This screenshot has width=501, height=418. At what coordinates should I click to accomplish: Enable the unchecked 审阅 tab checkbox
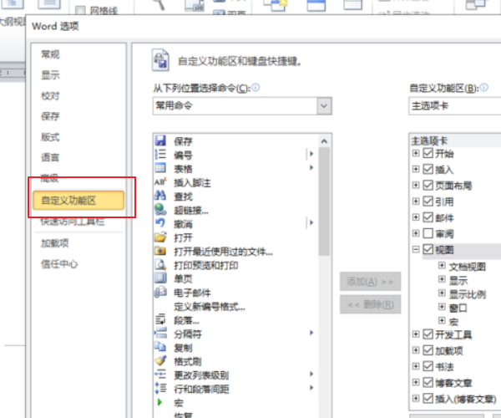[x=428, y=233]
